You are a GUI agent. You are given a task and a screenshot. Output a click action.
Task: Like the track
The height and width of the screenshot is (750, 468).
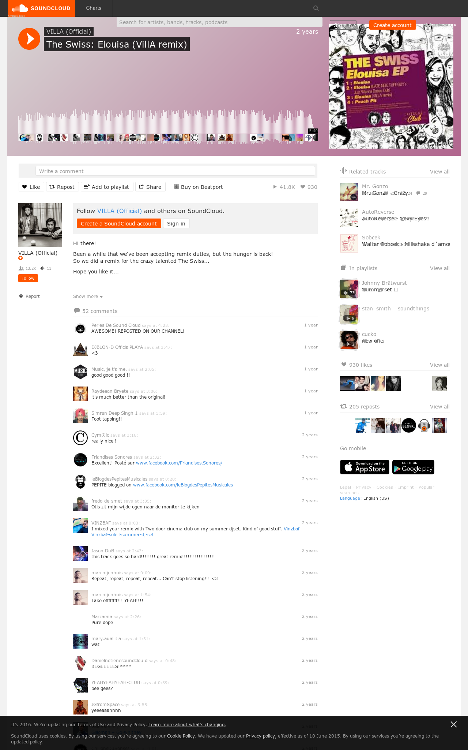tap(31, 187)
